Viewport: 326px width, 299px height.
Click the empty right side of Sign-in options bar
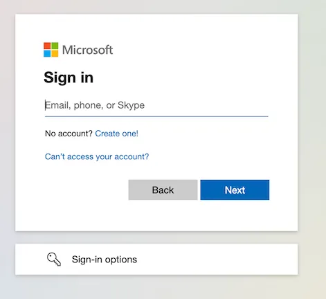[219, 260]
